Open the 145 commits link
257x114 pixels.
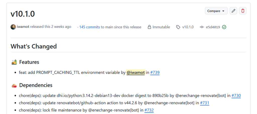pyautogui.click(x=90, y=27)
